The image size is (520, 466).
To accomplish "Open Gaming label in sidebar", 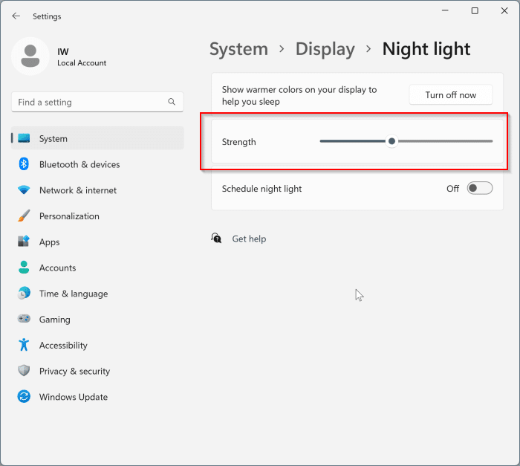I will tap(55, 320).
